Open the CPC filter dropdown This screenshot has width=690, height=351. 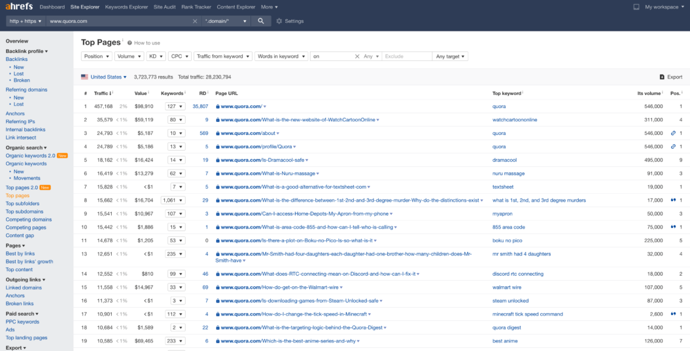[180, 56]
